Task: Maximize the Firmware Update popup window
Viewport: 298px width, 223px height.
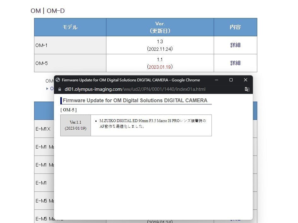Action: 231,80
